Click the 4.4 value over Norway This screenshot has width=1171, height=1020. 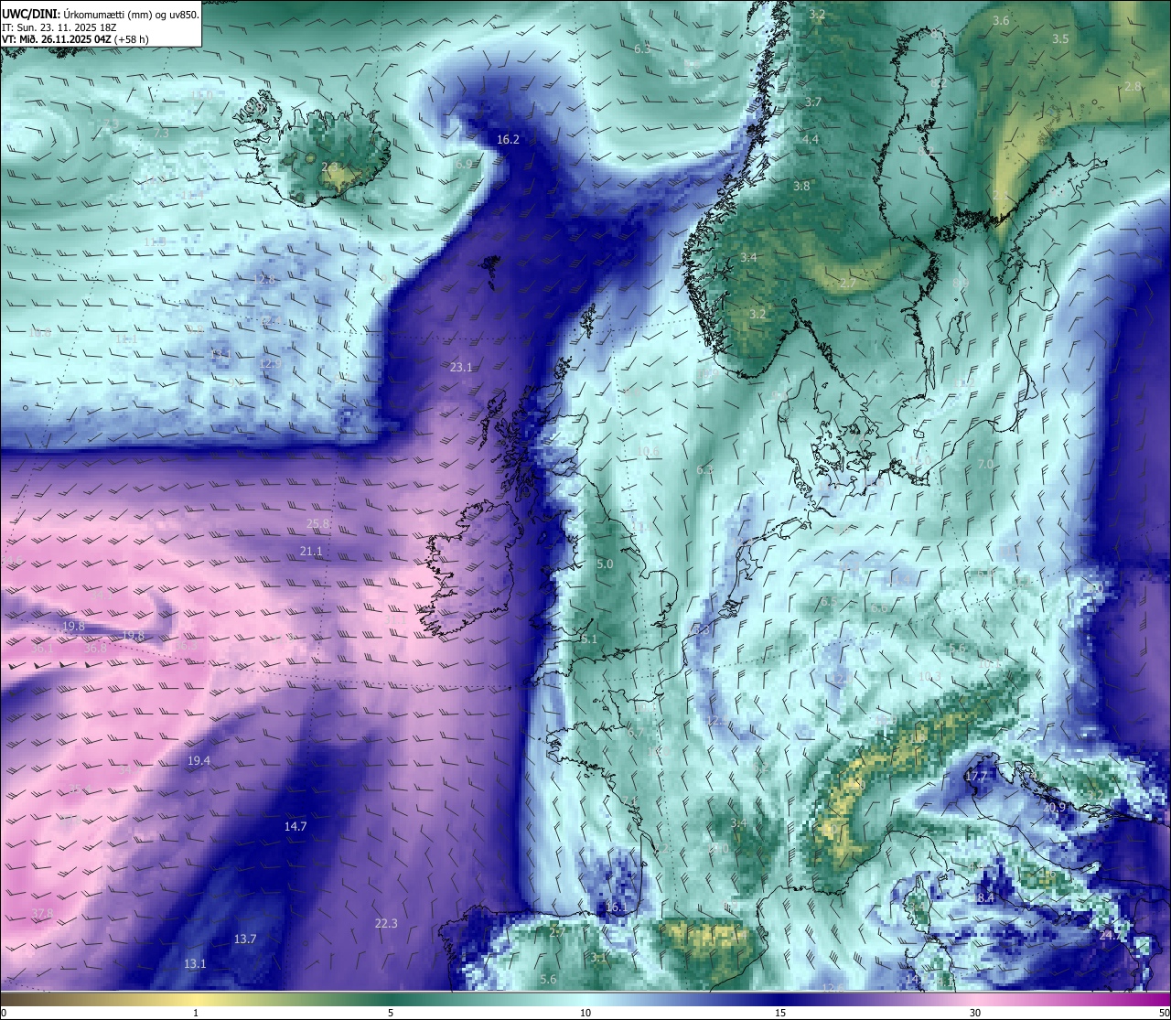810,139
